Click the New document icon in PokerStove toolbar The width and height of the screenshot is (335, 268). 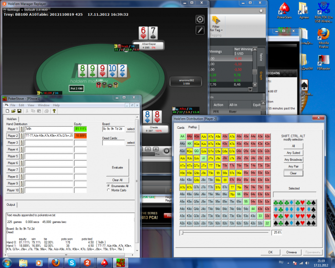[x=8, y=111]
